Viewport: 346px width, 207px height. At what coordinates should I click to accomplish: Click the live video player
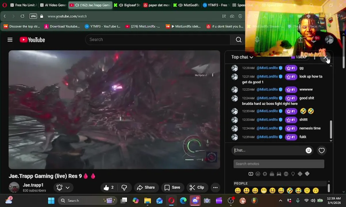coord(114,110)
